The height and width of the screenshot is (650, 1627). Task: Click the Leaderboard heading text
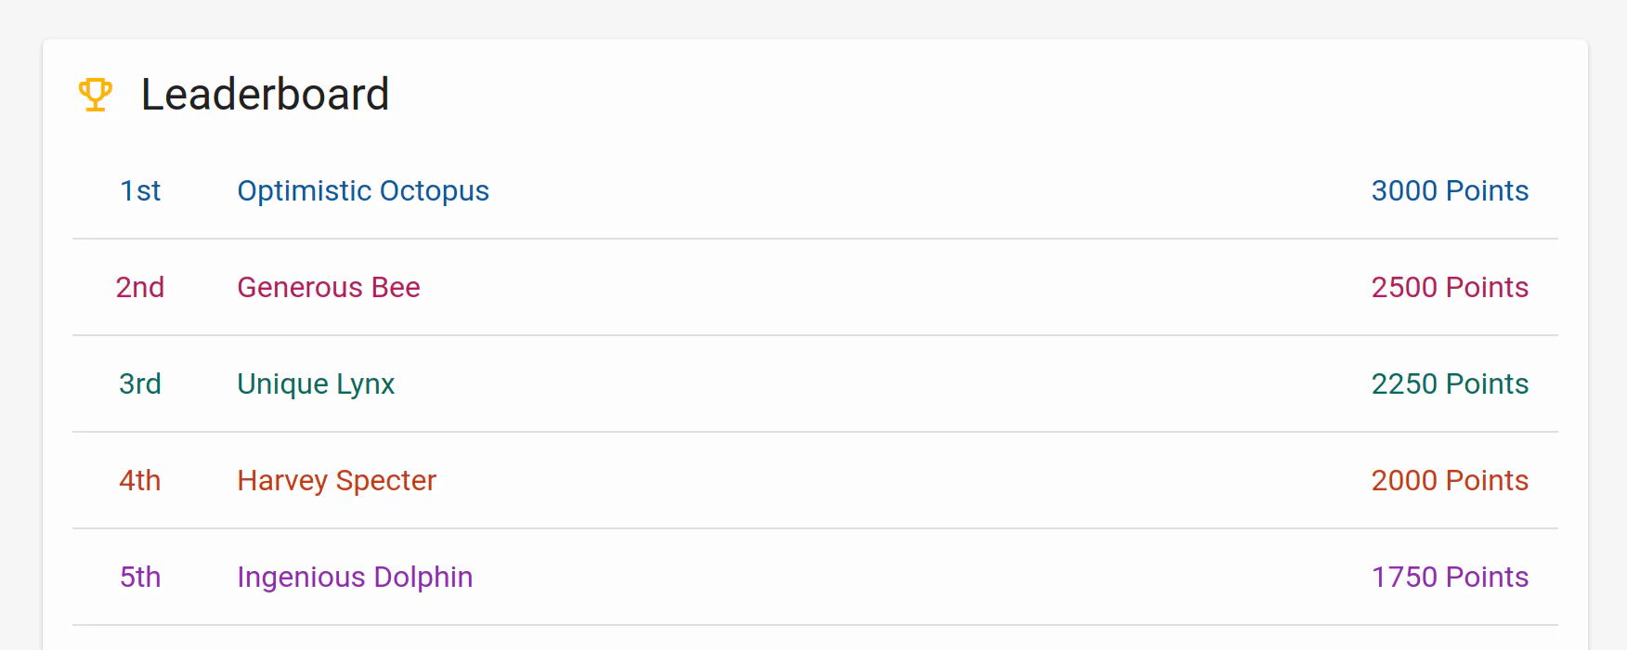[x=265, y=95]
